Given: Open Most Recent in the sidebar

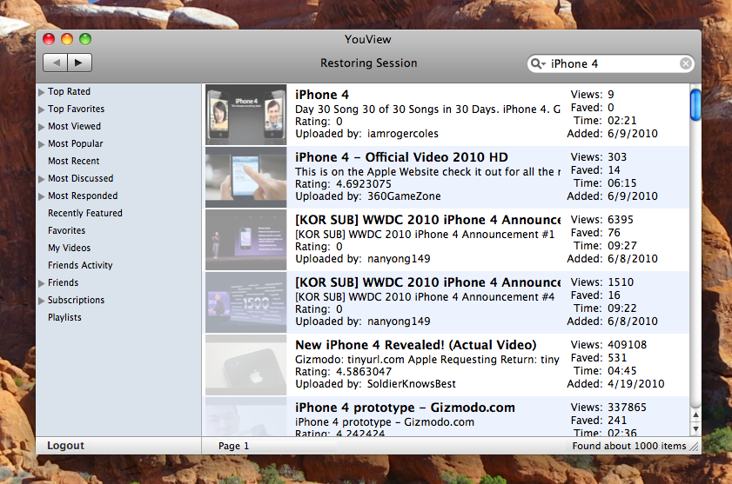Looking at the screenshot, I should tap(74, 161).
